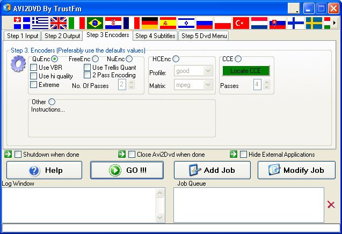Select the FreeEnc encoder radio button
Screen dimensions: 342x234
pos(95,59)
